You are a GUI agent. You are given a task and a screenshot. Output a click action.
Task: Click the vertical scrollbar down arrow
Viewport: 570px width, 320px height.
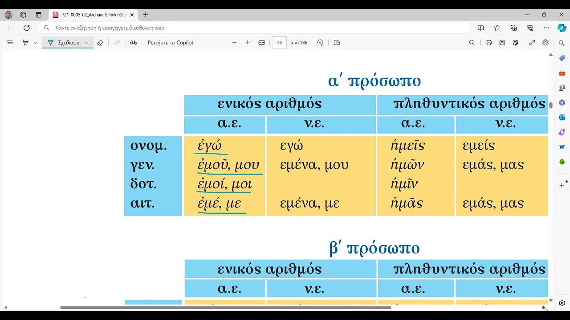tap(551, 301)
